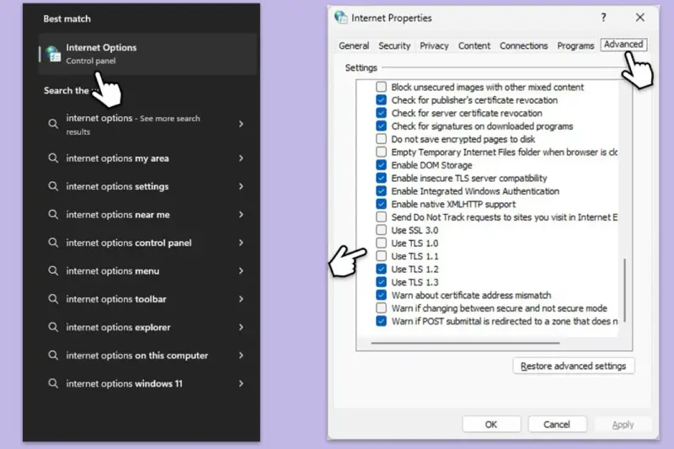Uncheck Check for server certificate revocation

click(381, 113)
